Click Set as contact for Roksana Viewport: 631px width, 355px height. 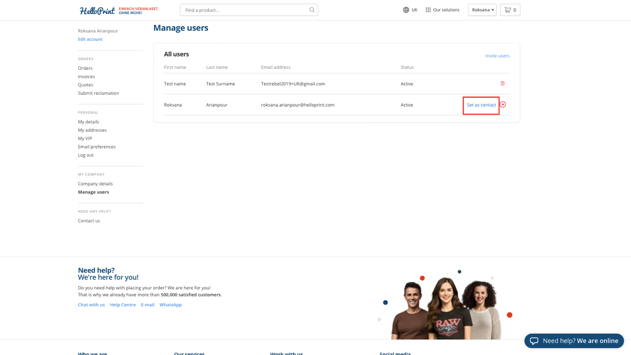point(481,105)
